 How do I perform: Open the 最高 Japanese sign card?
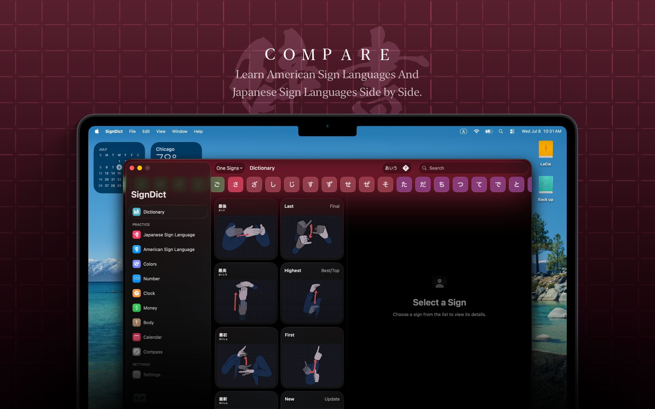coord(246,293)
